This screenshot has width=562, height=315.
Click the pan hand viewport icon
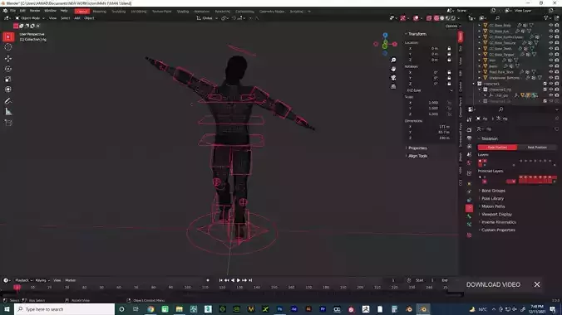click(393, 69)
